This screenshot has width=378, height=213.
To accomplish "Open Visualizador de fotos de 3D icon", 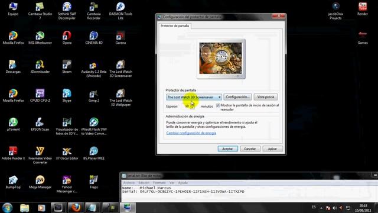I will 67,126.
